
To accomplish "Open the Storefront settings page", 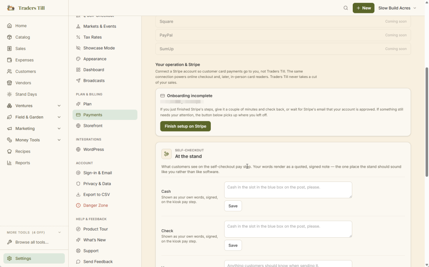I will click(105, 126).
